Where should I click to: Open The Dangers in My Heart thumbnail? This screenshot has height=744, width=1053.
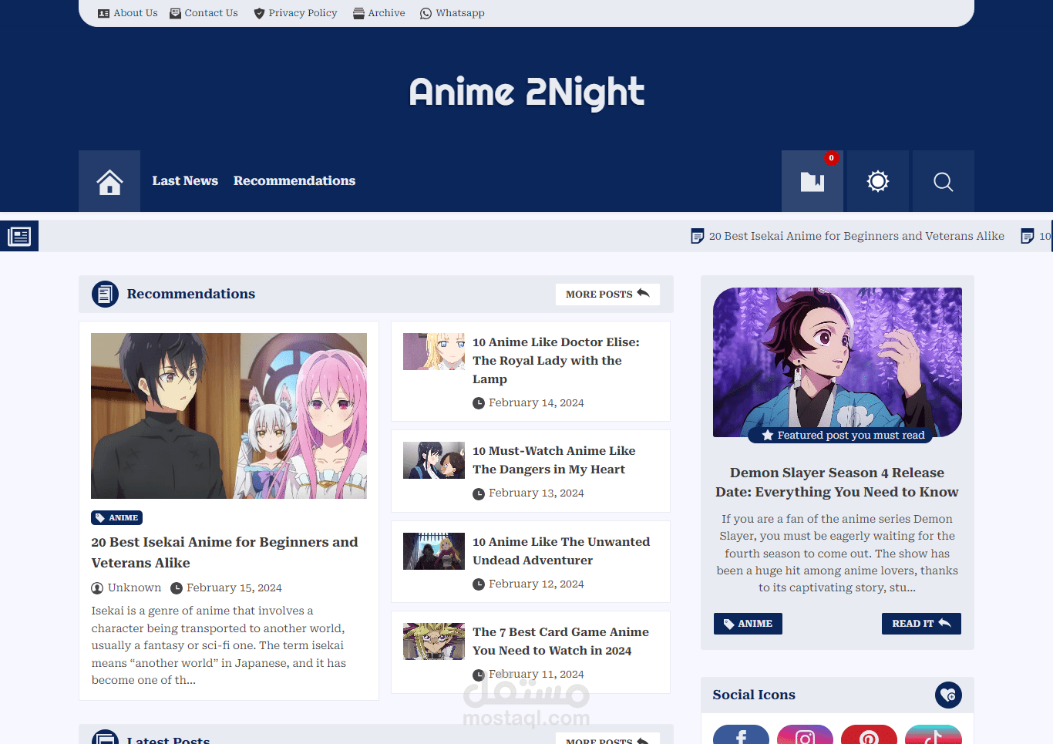(x=434, y=460)
